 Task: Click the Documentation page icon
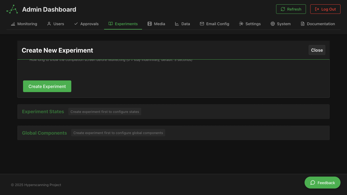point(302,24)
